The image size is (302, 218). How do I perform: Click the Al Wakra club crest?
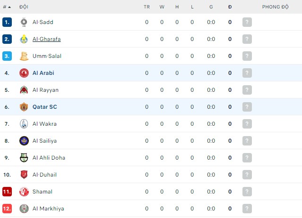[24, 124]
